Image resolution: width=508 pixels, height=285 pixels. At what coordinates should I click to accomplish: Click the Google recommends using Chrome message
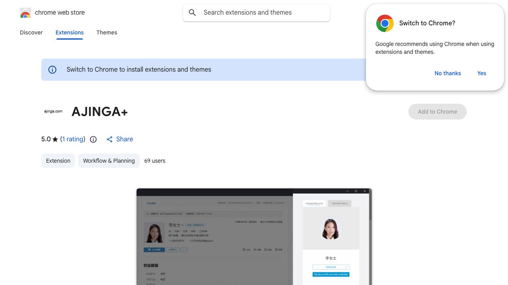(435, 48)
